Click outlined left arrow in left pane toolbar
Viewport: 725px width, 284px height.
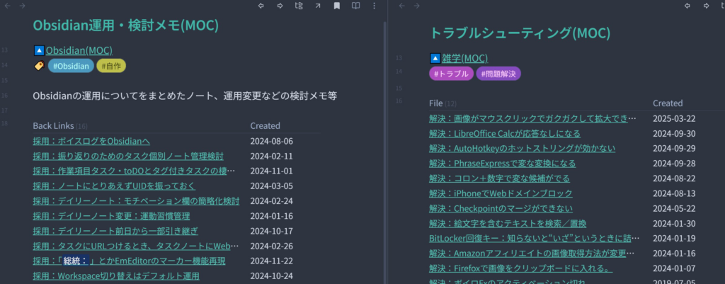coord(261,6)
